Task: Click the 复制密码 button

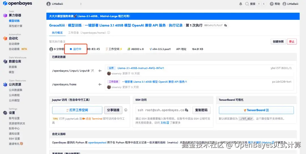Action: [x=201, y=110]
